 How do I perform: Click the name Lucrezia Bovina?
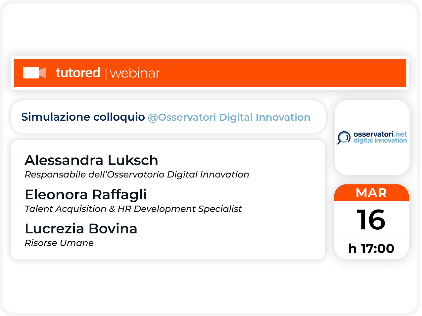(x=81, y=229)
